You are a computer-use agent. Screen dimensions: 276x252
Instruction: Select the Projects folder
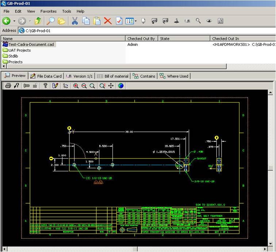coord(13,62)
